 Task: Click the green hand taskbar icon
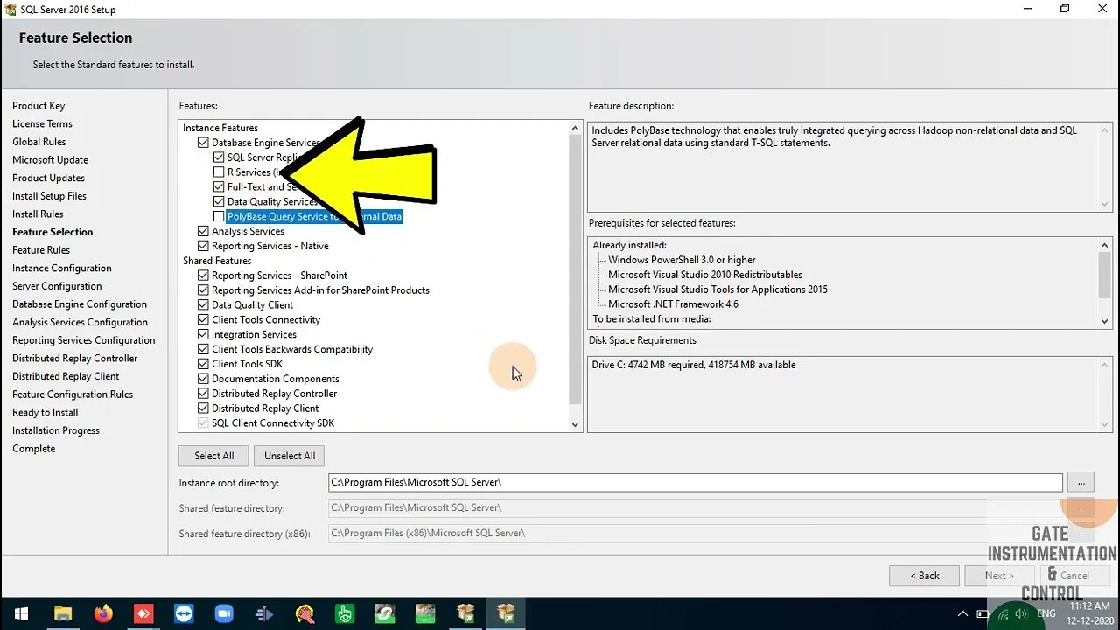(345, 613)
